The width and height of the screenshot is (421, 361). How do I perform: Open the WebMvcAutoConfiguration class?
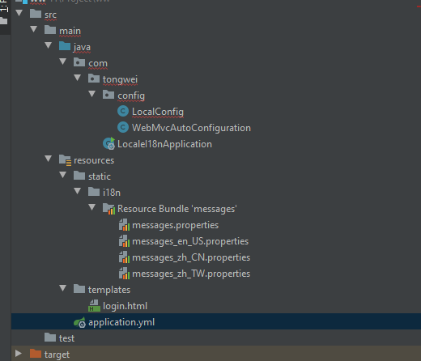click(x=191, y=128)
